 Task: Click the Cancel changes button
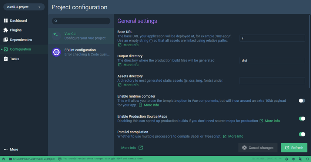tap(258, 148)
